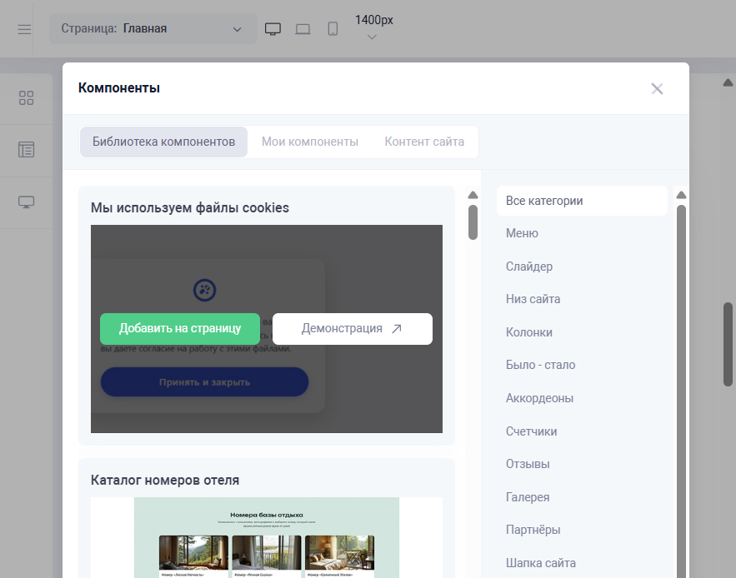This screenshot has width=736, height=578.
Task: Click the component list scrollbar thumb
Action: [473, 222]
